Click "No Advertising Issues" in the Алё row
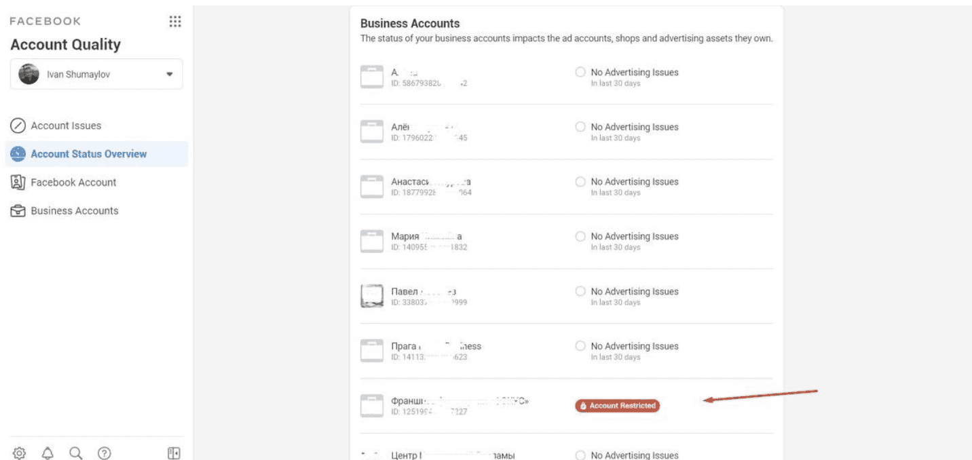The height and width of the screenshot is (460, 972). pyautogui.click(x=635, y=127)
